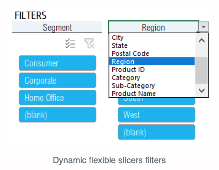Toggle Consumer slicer button
The width and height of the screenshot is (219, 170).
(x=57, y=63)
